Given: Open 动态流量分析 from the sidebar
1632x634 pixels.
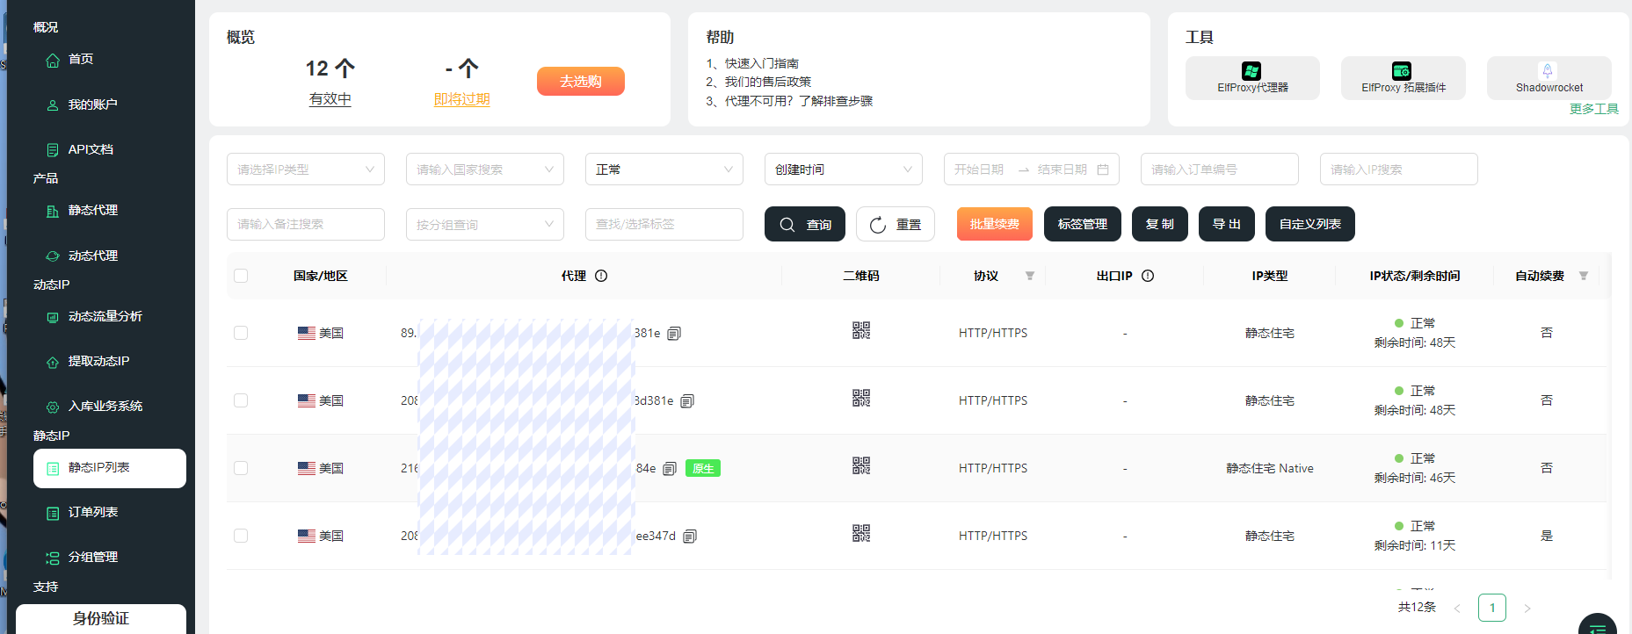Looking at the screenshot, I should point(105,316).
